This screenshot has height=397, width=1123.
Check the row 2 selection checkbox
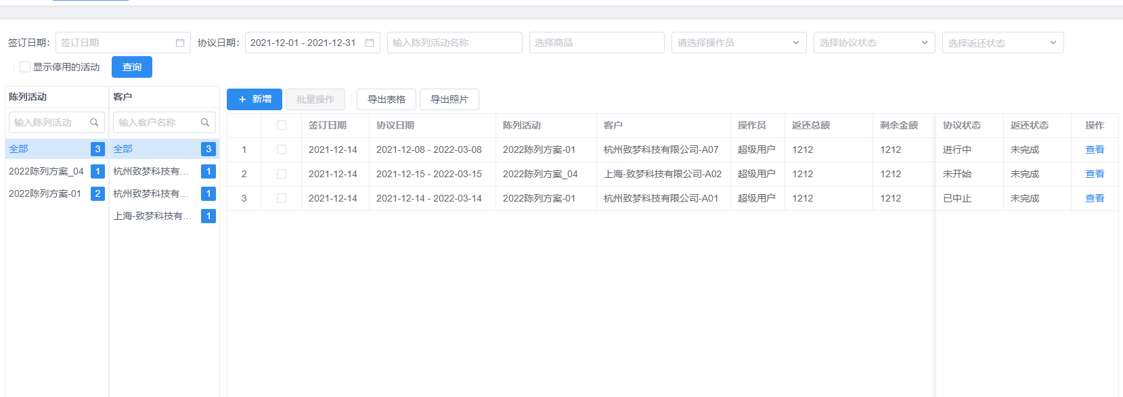tap(282, 174)
